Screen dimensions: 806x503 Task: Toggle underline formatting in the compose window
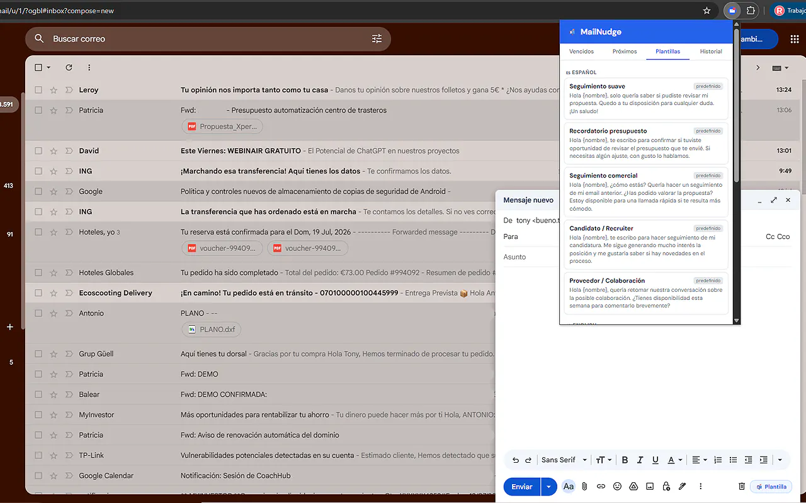coord(656,460)
